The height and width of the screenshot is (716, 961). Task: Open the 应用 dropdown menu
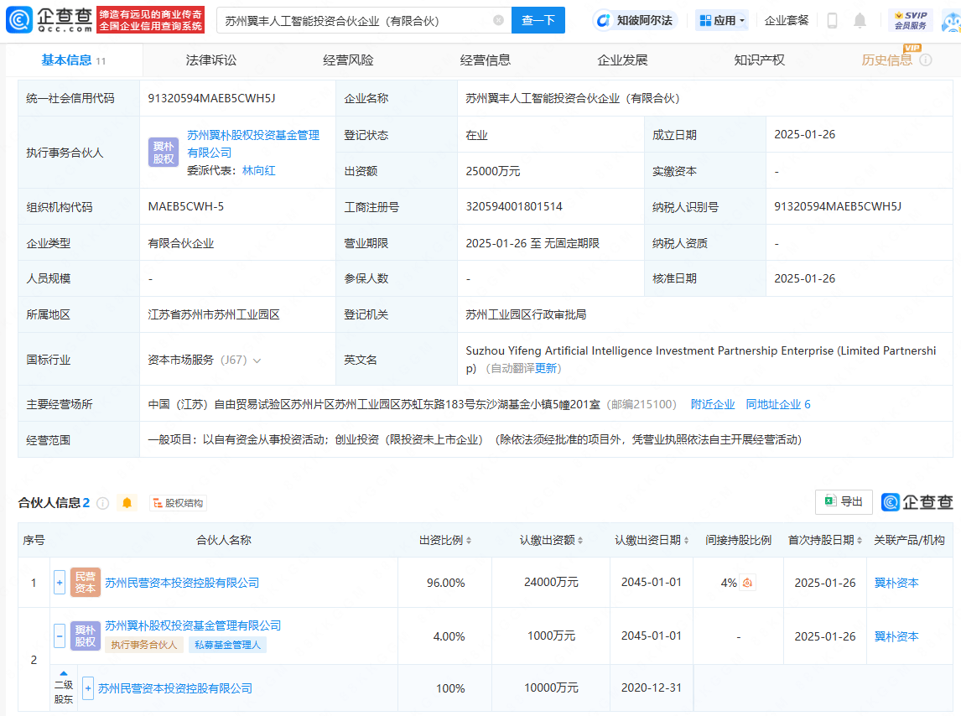tap(722, 20)
